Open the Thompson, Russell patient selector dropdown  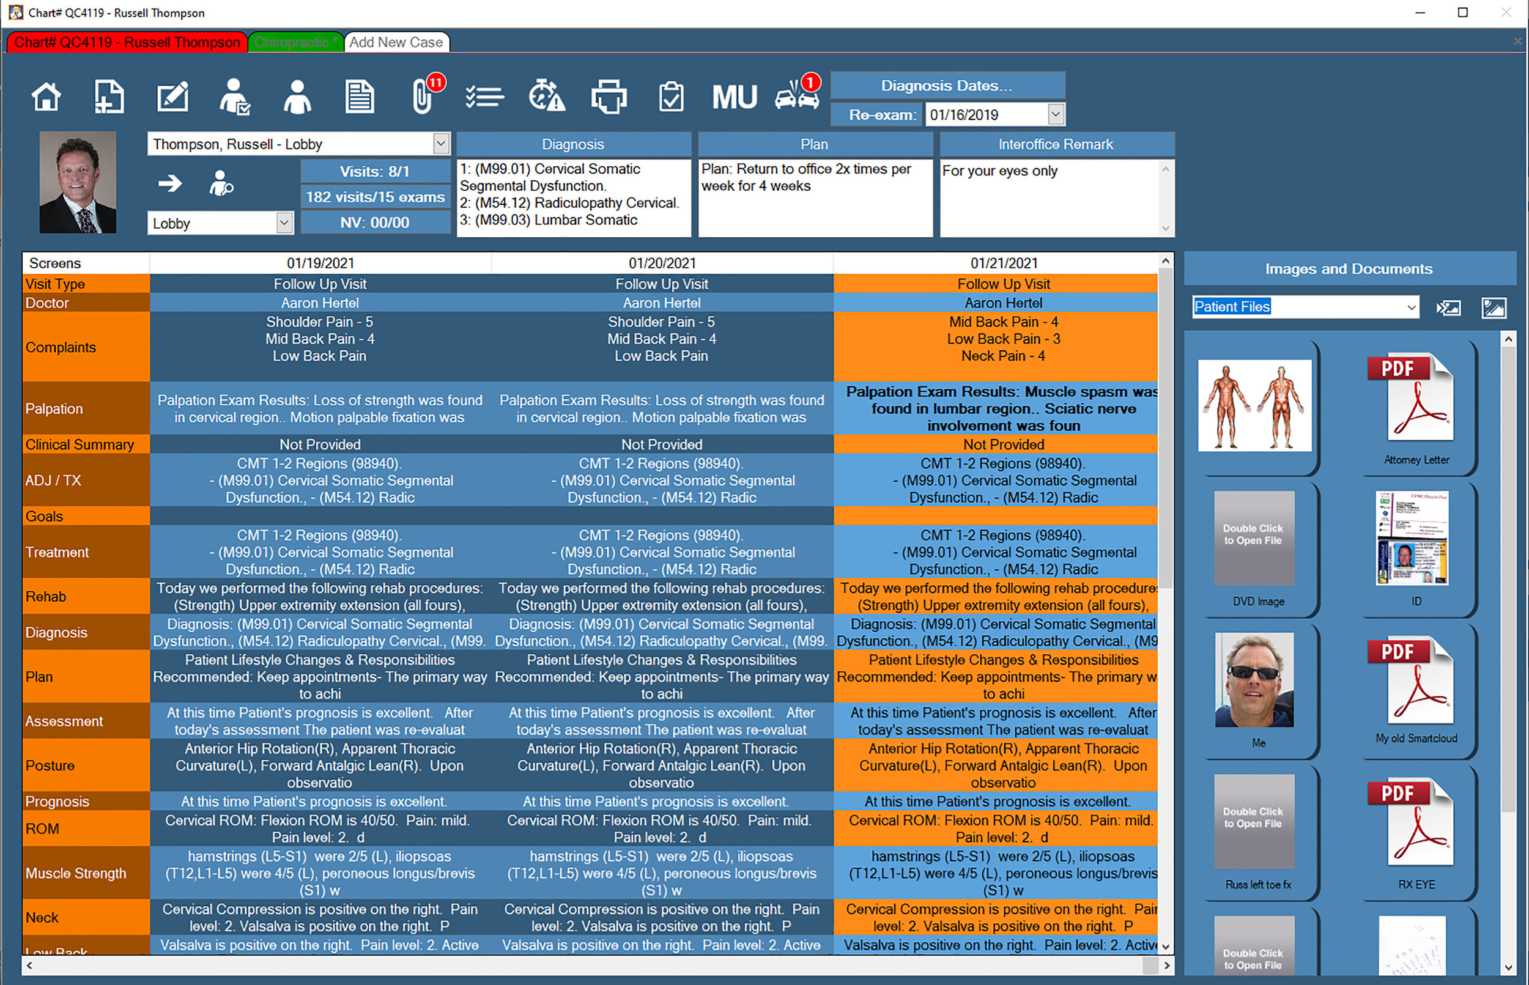click(440, 144)
